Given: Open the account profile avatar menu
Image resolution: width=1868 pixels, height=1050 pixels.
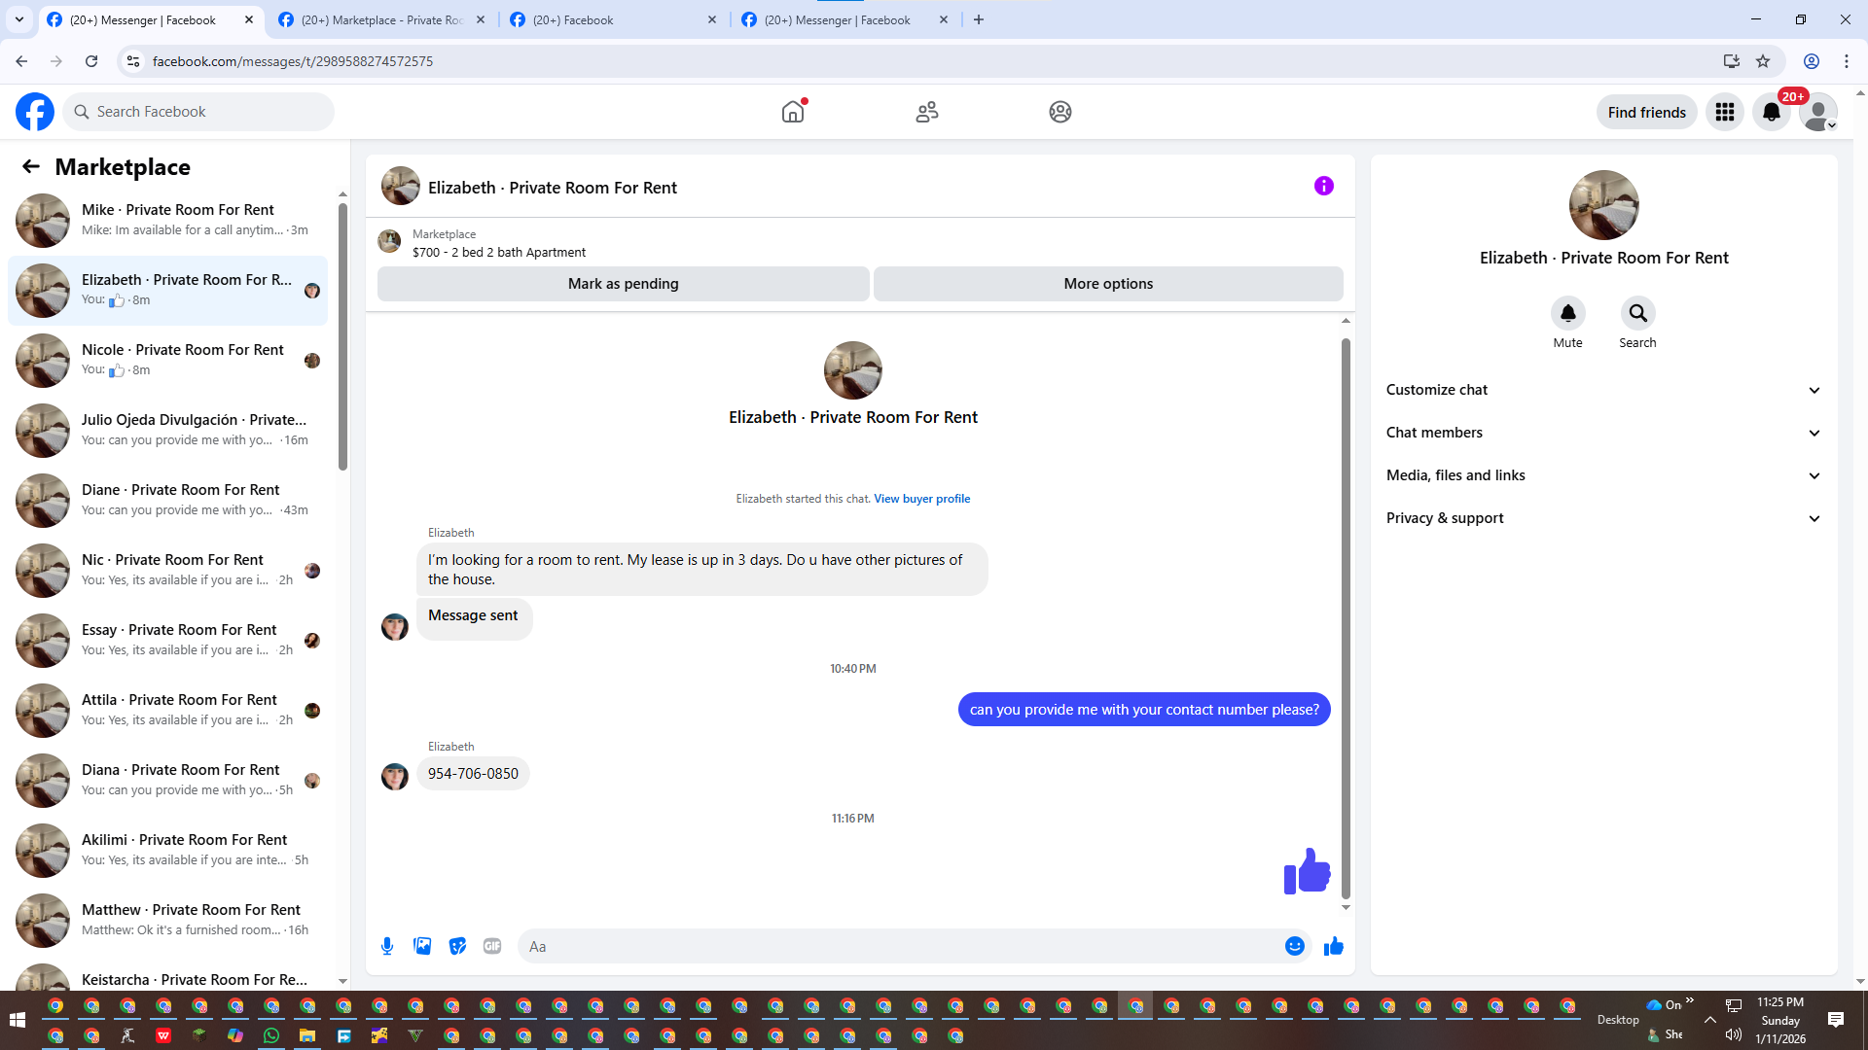Looking at the screenshot, I should coord(1818,112).
